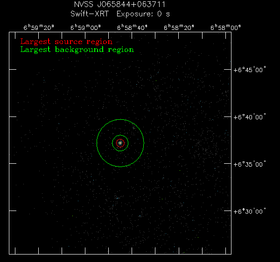Click the declination label +6°30'00"
Image resolution: width=280 pixels, height=262 pixels.
click(250, 211)
